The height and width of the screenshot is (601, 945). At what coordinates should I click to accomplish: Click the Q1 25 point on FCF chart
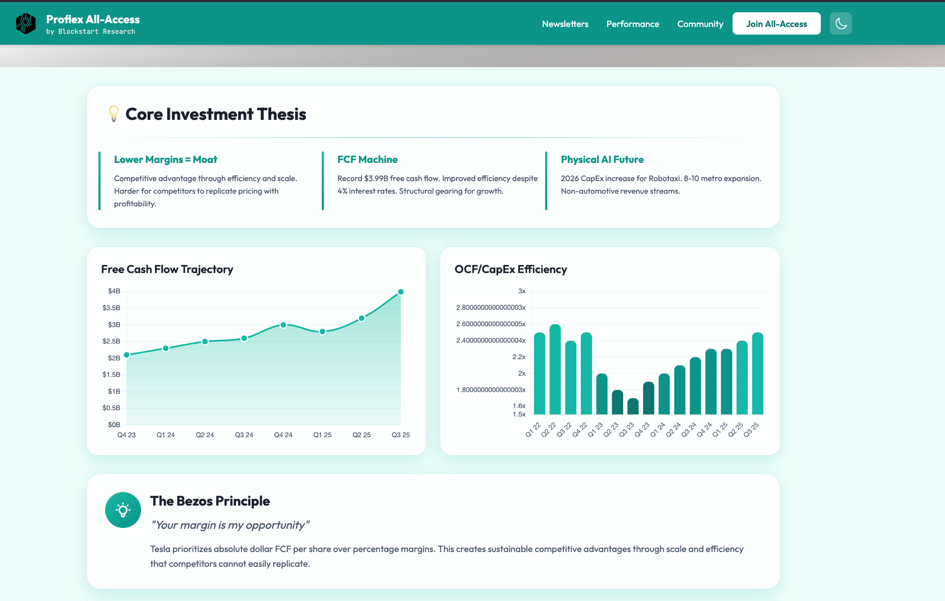tap(322, 331)
